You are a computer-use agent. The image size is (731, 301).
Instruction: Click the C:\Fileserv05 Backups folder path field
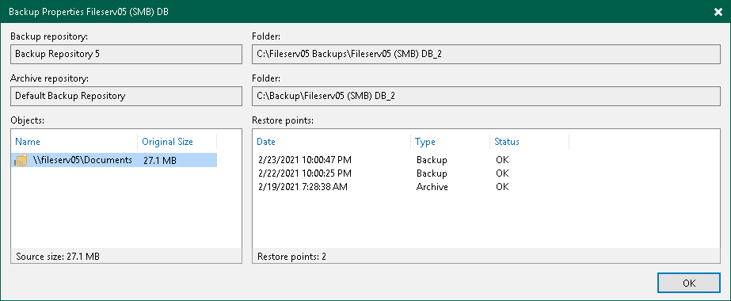click(x=486, y=54)
